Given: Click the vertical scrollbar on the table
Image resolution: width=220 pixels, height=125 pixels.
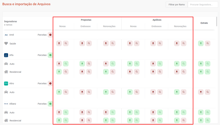Looking at the screenshot, I should click(x=216, y=21).
